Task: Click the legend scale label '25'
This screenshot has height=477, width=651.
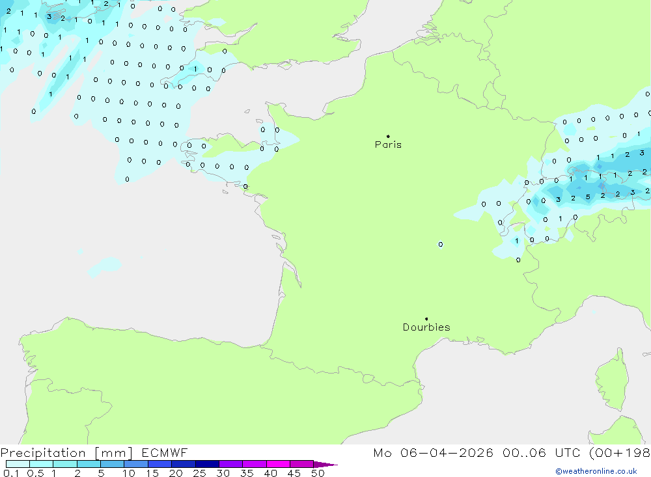Action: pyautogui.click(x=199, y=473)
